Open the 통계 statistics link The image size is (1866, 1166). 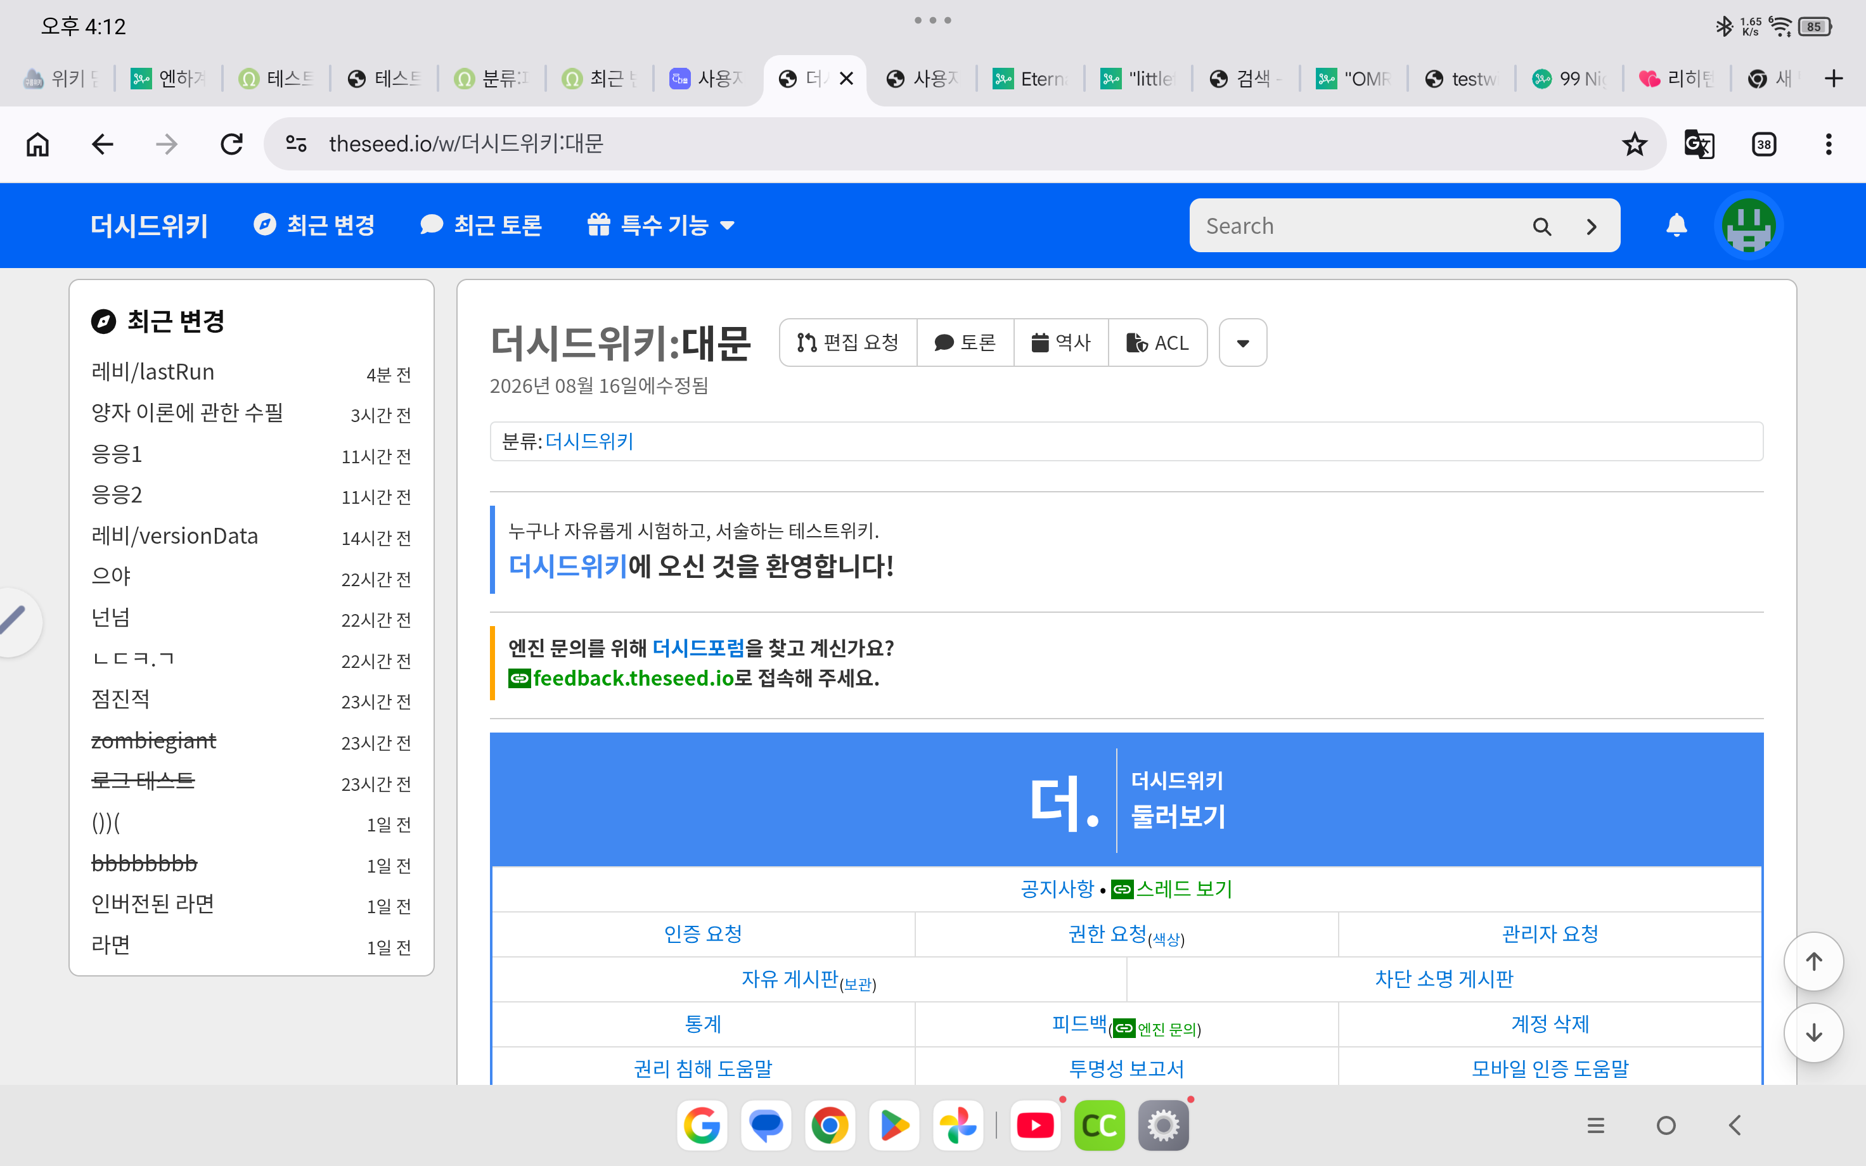pyautogui.click(x=703, y=1024)
